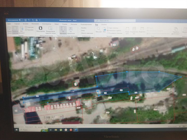Open Перейти в другое окно dropdown
The width and height of the screenshot is (187, 140).
coord(176,31)
